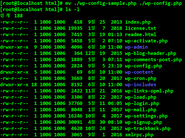Click the wp-includes directory name
The image size is (185, 138).
(141, 85)
